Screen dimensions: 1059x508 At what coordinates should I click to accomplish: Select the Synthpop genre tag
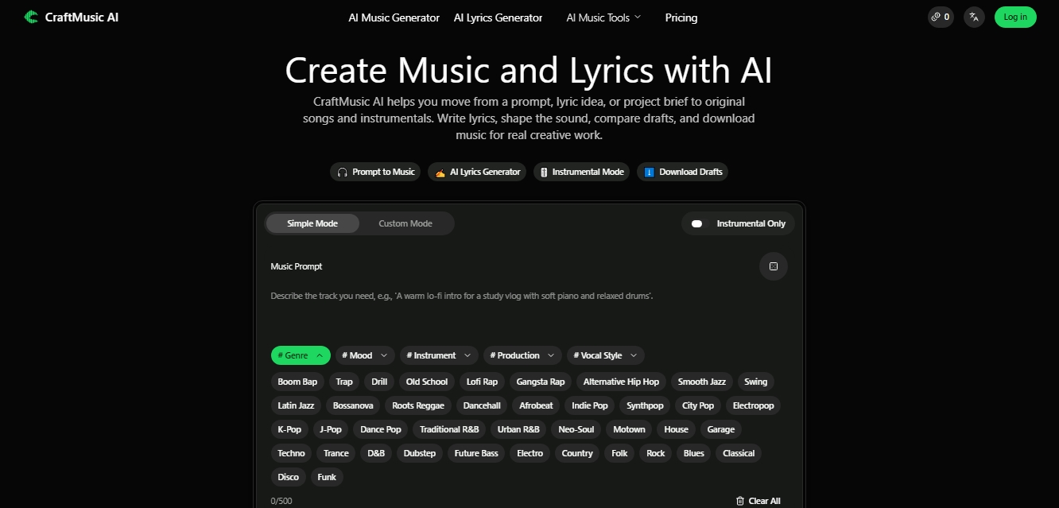[645, 405]
